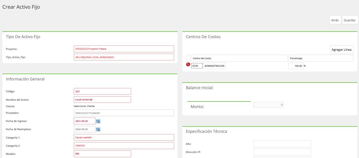Select the Tipo De Activo Fijo heading
This screenshot has height=158, width=359.
pyautogui.click(x=23, y=37)
